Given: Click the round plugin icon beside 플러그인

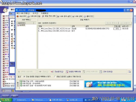Looking at the screenshot, I should [x=85, y=16].
